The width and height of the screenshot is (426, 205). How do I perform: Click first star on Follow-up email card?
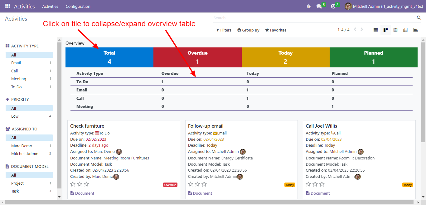tap(191, 184)
